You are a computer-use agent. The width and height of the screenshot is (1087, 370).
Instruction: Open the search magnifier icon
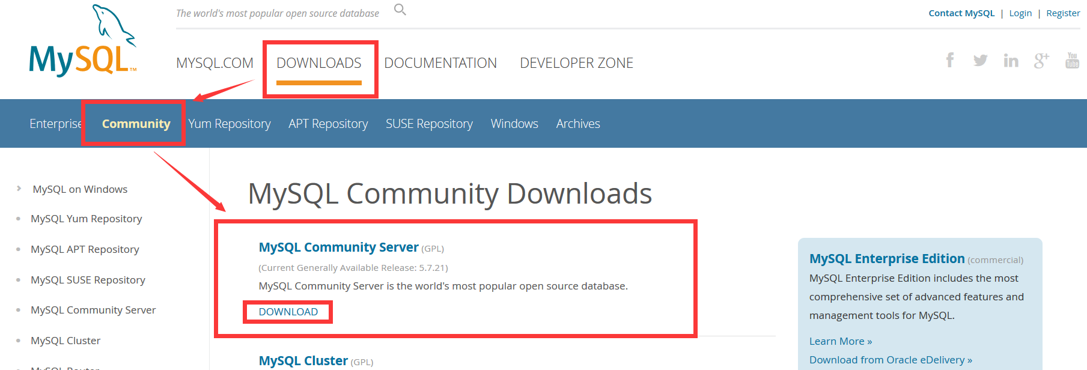pos(400,10)
